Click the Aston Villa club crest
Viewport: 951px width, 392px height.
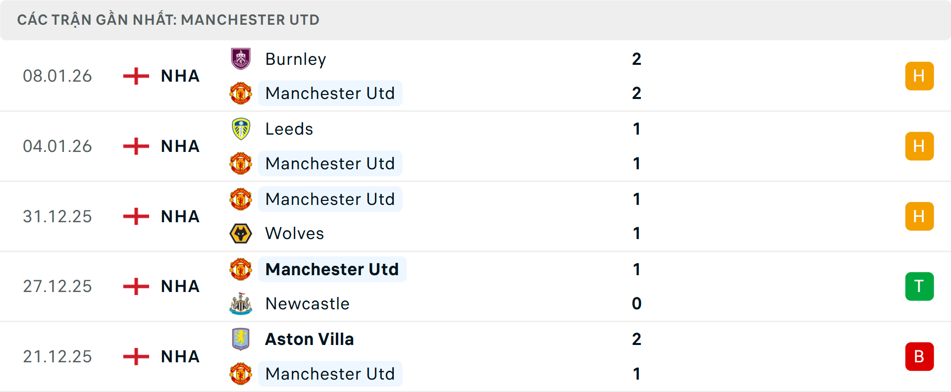241,339
